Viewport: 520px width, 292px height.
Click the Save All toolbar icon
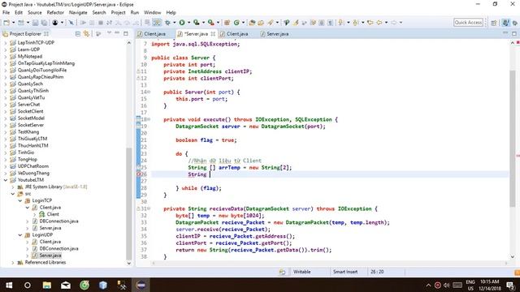[44, 23]
